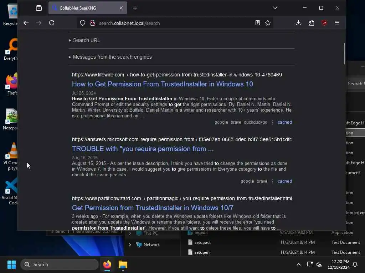365x273 pixels.
Task: Bookmark this page with the star
Action: click(x=268, y=23)
